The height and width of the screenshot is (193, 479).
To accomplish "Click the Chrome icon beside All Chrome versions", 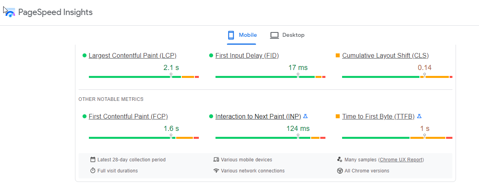I will coord(340,171).
